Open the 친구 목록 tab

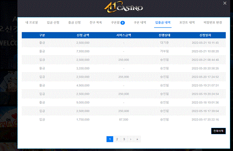tap(96, 22)
